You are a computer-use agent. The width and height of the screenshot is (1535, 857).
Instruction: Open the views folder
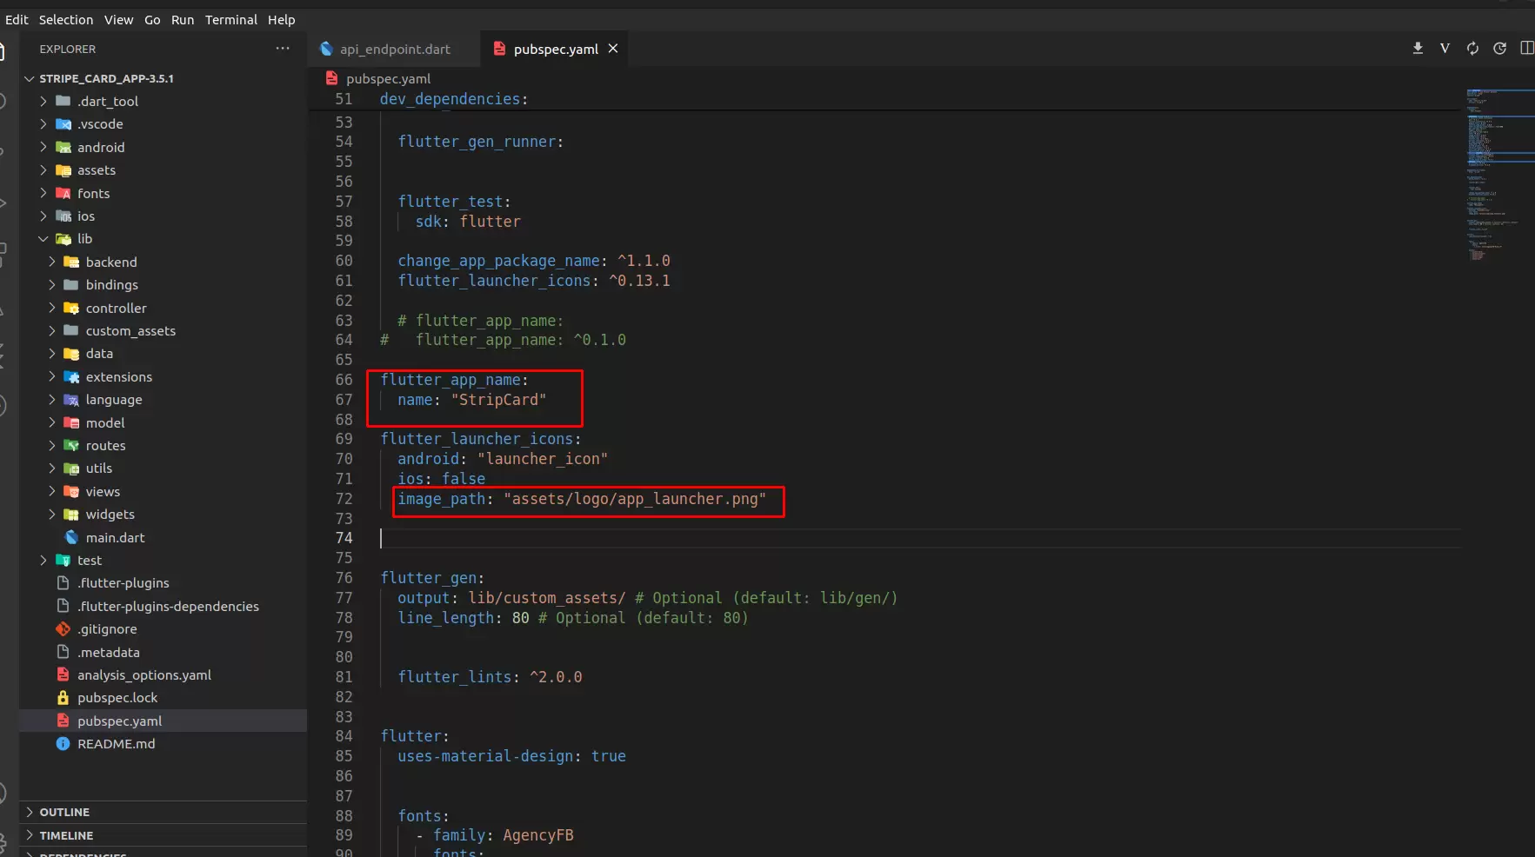103,491
